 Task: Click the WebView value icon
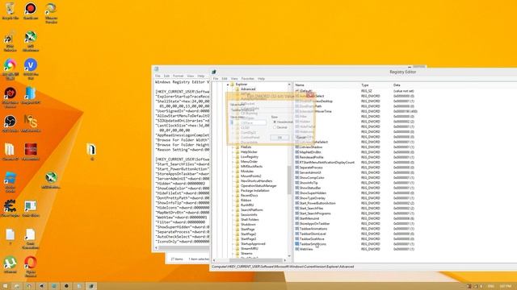click(x=296, y=249)
